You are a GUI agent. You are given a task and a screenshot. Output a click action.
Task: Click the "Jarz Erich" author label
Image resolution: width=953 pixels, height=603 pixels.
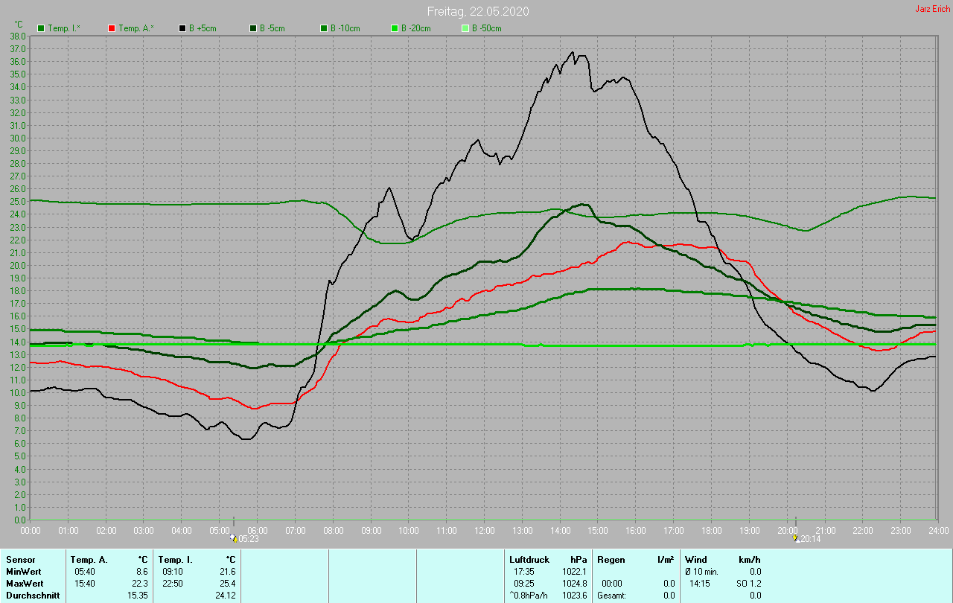pos(932,9)
